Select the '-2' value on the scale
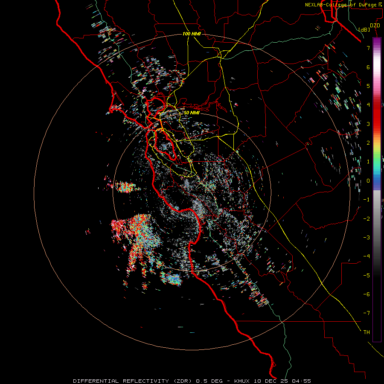 pyautogui.click(x=367, y=219)
